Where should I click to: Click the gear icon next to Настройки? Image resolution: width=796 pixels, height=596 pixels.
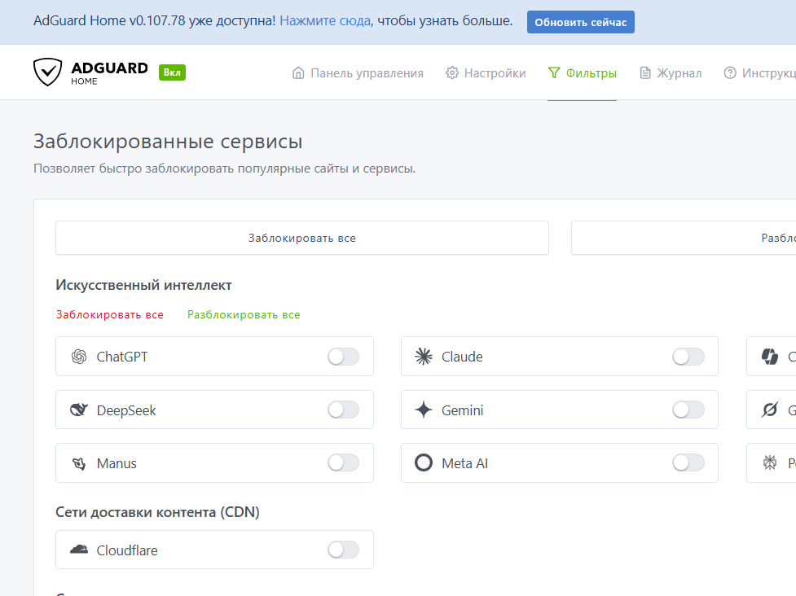[452, 73]
